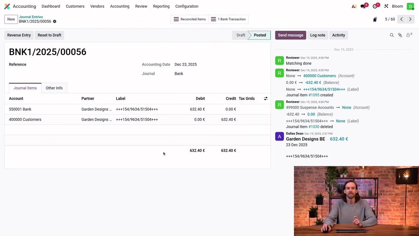Open the 1 Bank Transaction button
Image resolution: width=419 pixels, height=236 pixels.
click(228, 19)
